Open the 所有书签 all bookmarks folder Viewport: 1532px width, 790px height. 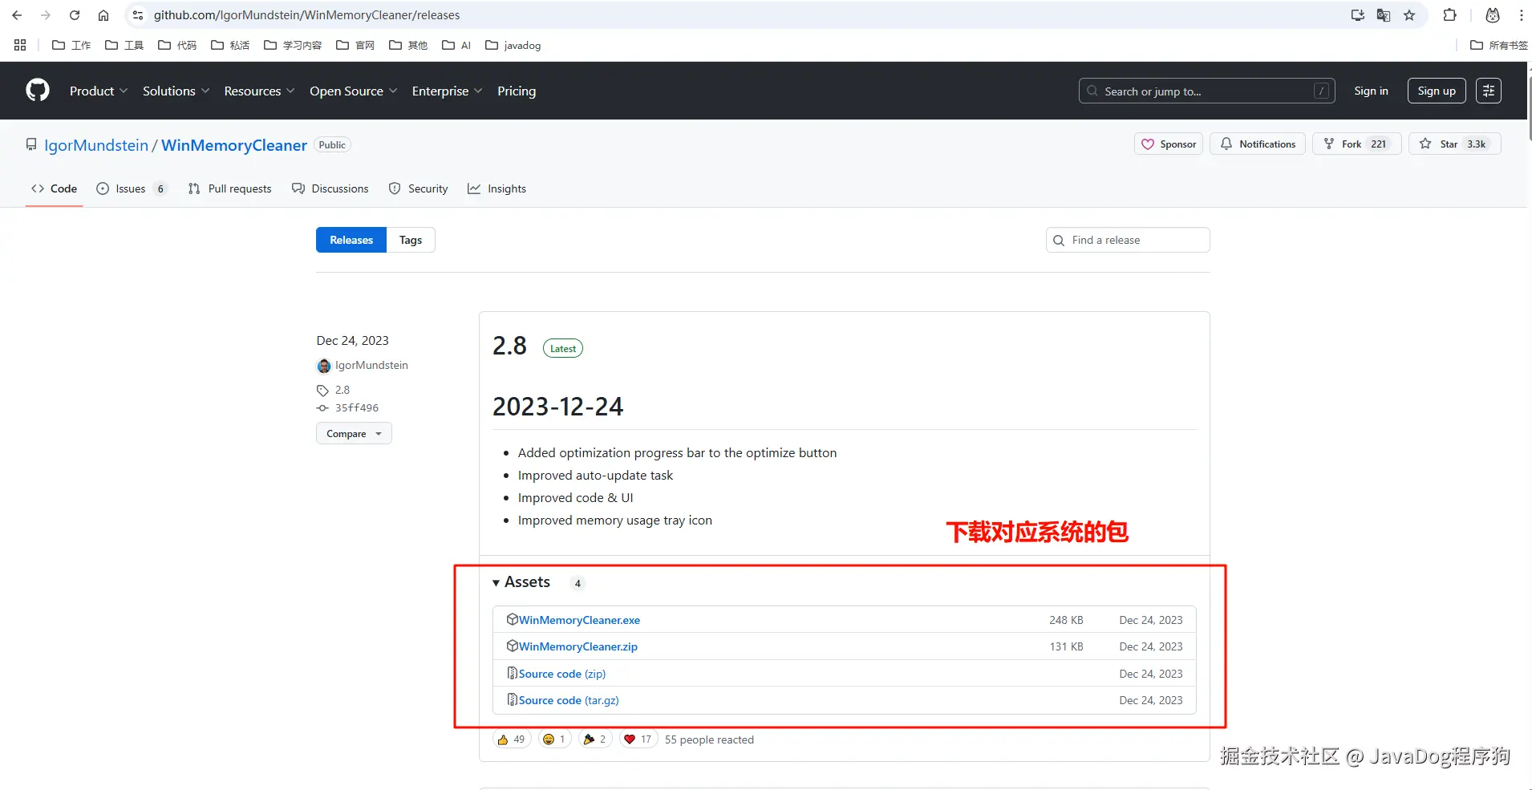[x=1499, y=45]
